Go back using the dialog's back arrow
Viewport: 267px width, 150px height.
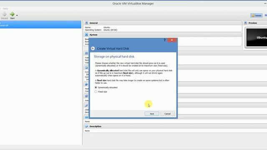coord(93,48)
